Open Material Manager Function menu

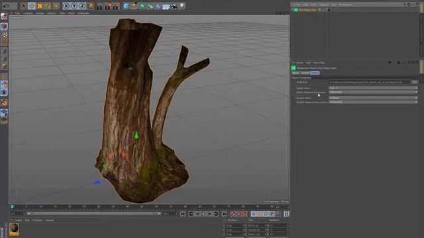(x=37, y=220)
